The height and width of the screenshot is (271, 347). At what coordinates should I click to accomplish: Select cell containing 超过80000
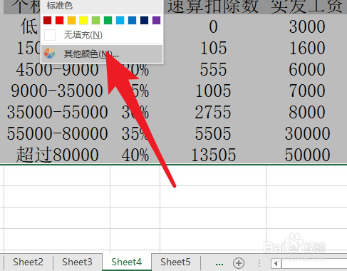57,155
